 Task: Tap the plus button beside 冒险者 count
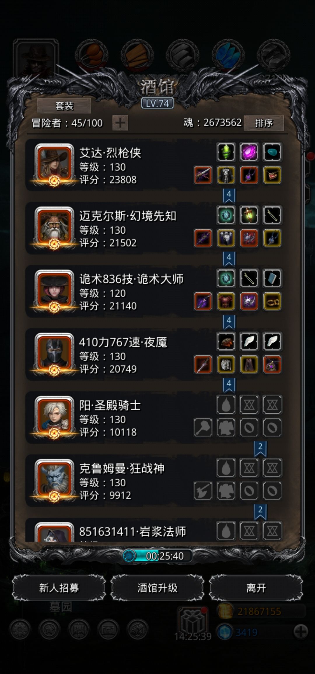pyautogui.click(x=120, y=123)
